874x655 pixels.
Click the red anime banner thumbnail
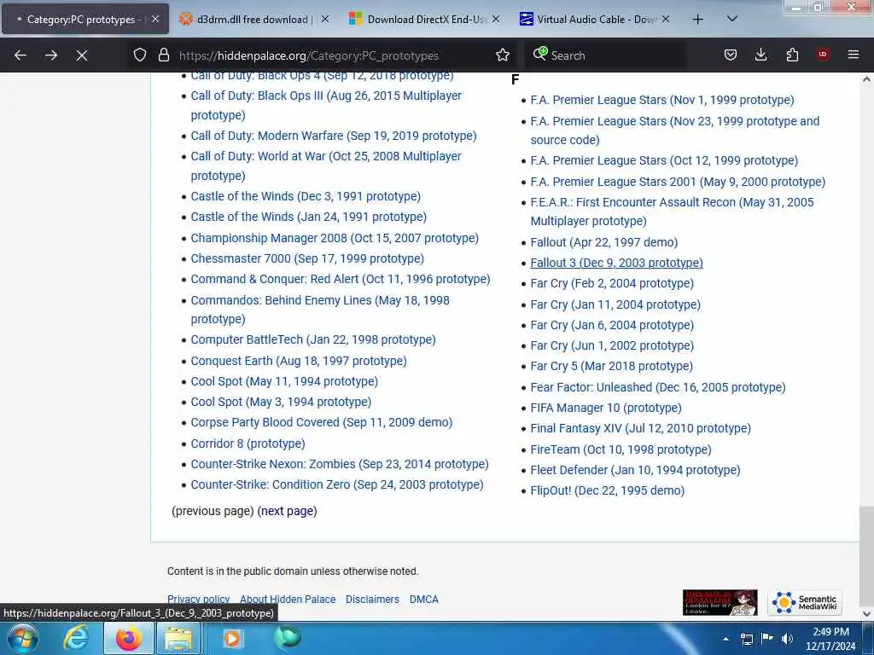[x=720, y=602]
